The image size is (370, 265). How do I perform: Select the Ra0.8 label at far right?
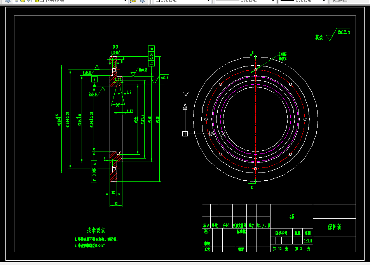164,77
